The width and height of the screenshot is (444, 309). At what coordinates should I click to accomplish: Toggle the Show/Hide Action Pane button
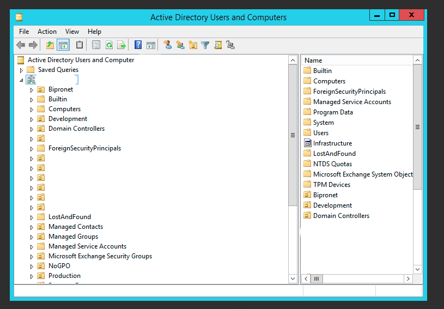151,45
